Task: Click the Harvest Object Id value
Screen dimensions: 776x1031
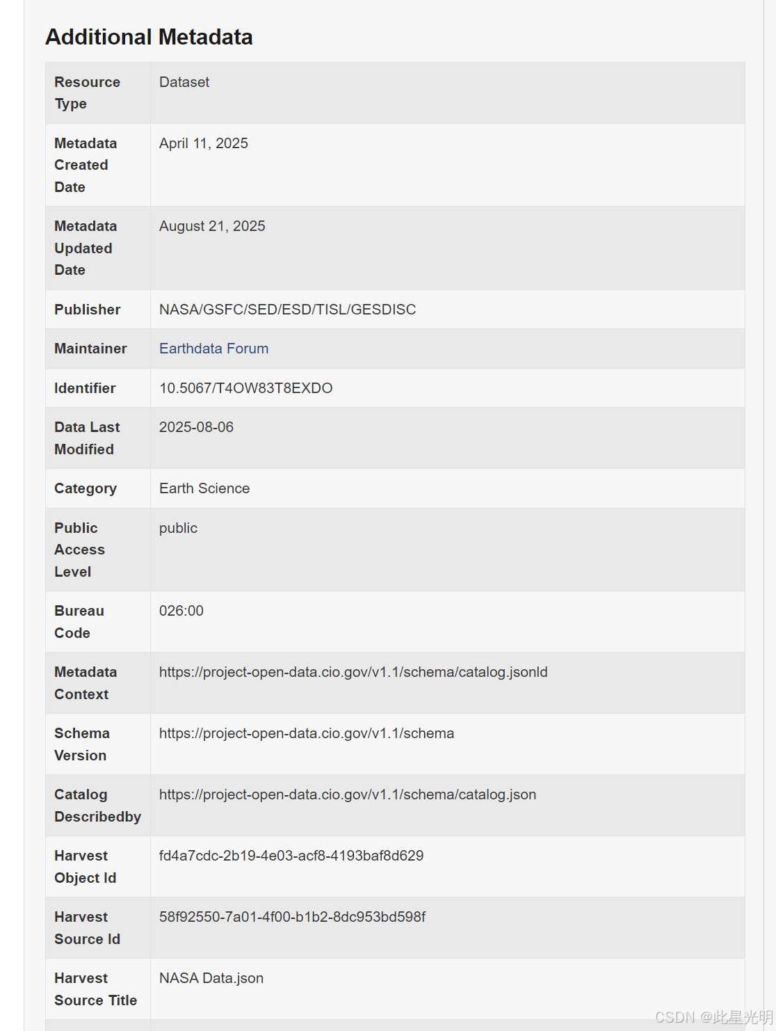Action: click(291, 856)
